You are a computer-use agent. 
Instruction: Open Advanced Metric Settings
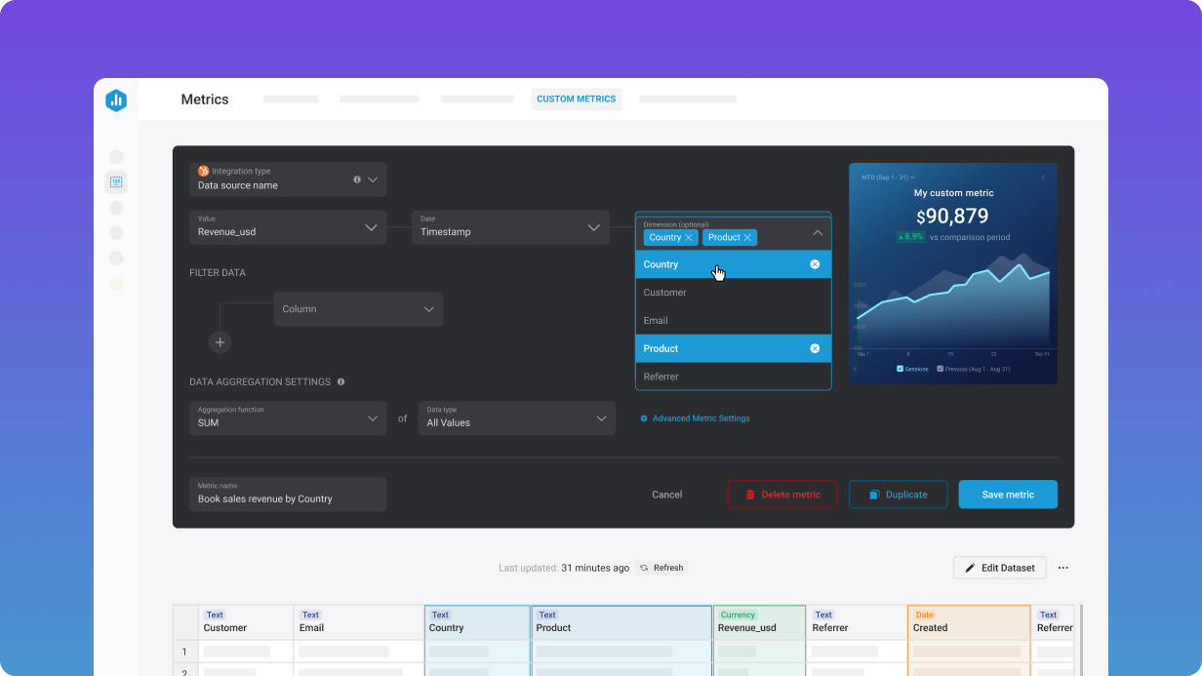tap(695, 418)
